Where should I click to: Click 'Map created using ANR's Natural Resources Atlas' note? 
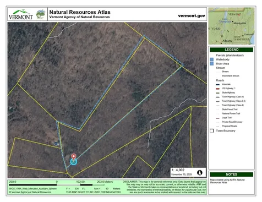227,181
